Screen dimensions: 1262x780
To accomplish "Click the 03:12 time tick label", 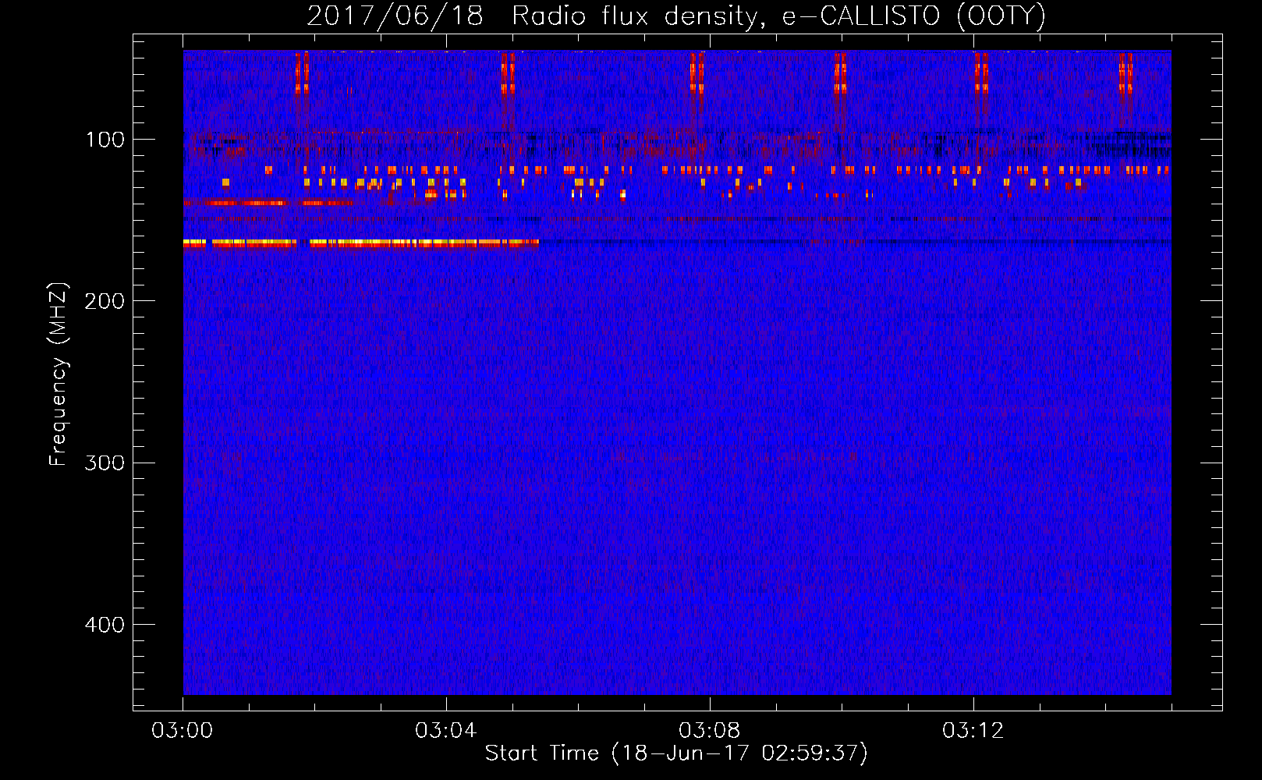I will (973, 731).
